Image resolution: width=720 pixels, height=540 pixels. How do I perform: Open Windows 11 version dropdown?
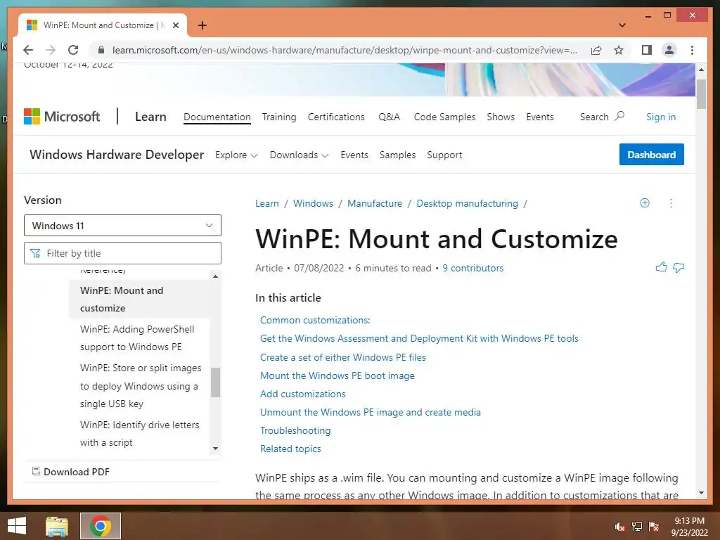pyautogui.click(x=122, y=226)
